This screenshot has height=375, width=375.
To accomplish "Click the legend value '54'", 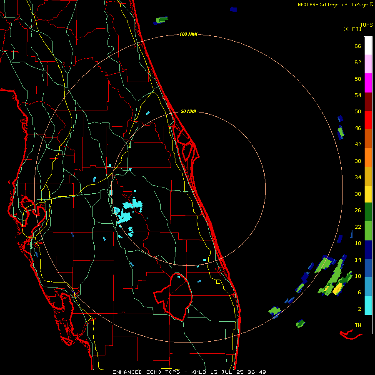I will (x=358, y=95).
